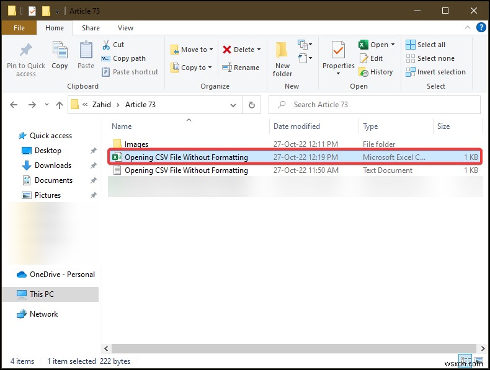Click the Open button with Excel icon

(x=373, y=45)
